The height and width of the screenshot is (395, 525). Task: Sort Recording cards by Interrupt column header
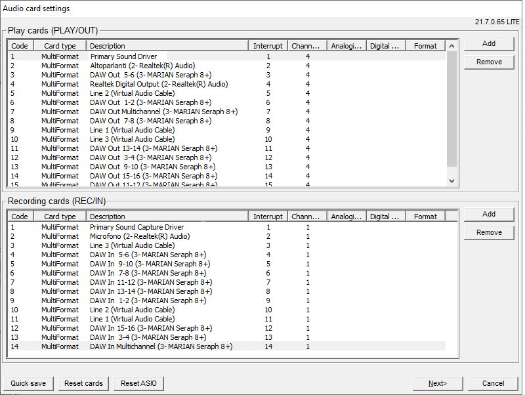tap(268, 217)
